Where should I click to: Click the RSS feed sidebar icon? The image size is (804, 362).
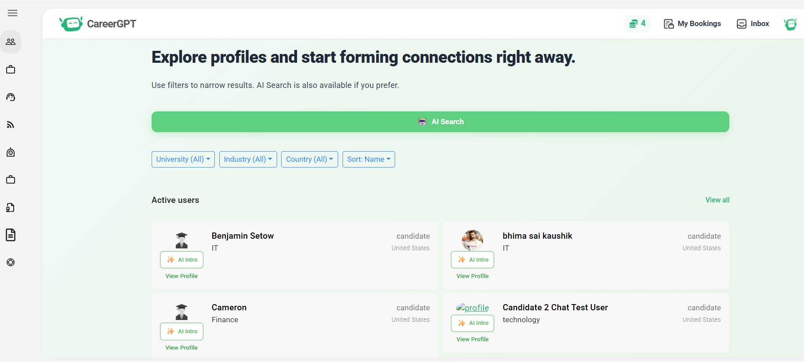point(11,125)
